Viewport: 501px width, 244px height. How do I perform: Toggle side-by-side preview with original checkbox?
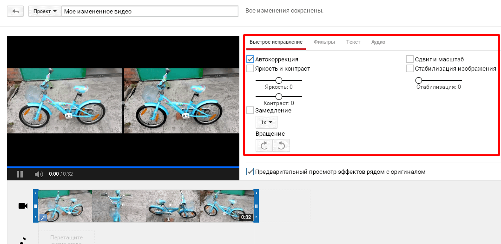(250, 172)
